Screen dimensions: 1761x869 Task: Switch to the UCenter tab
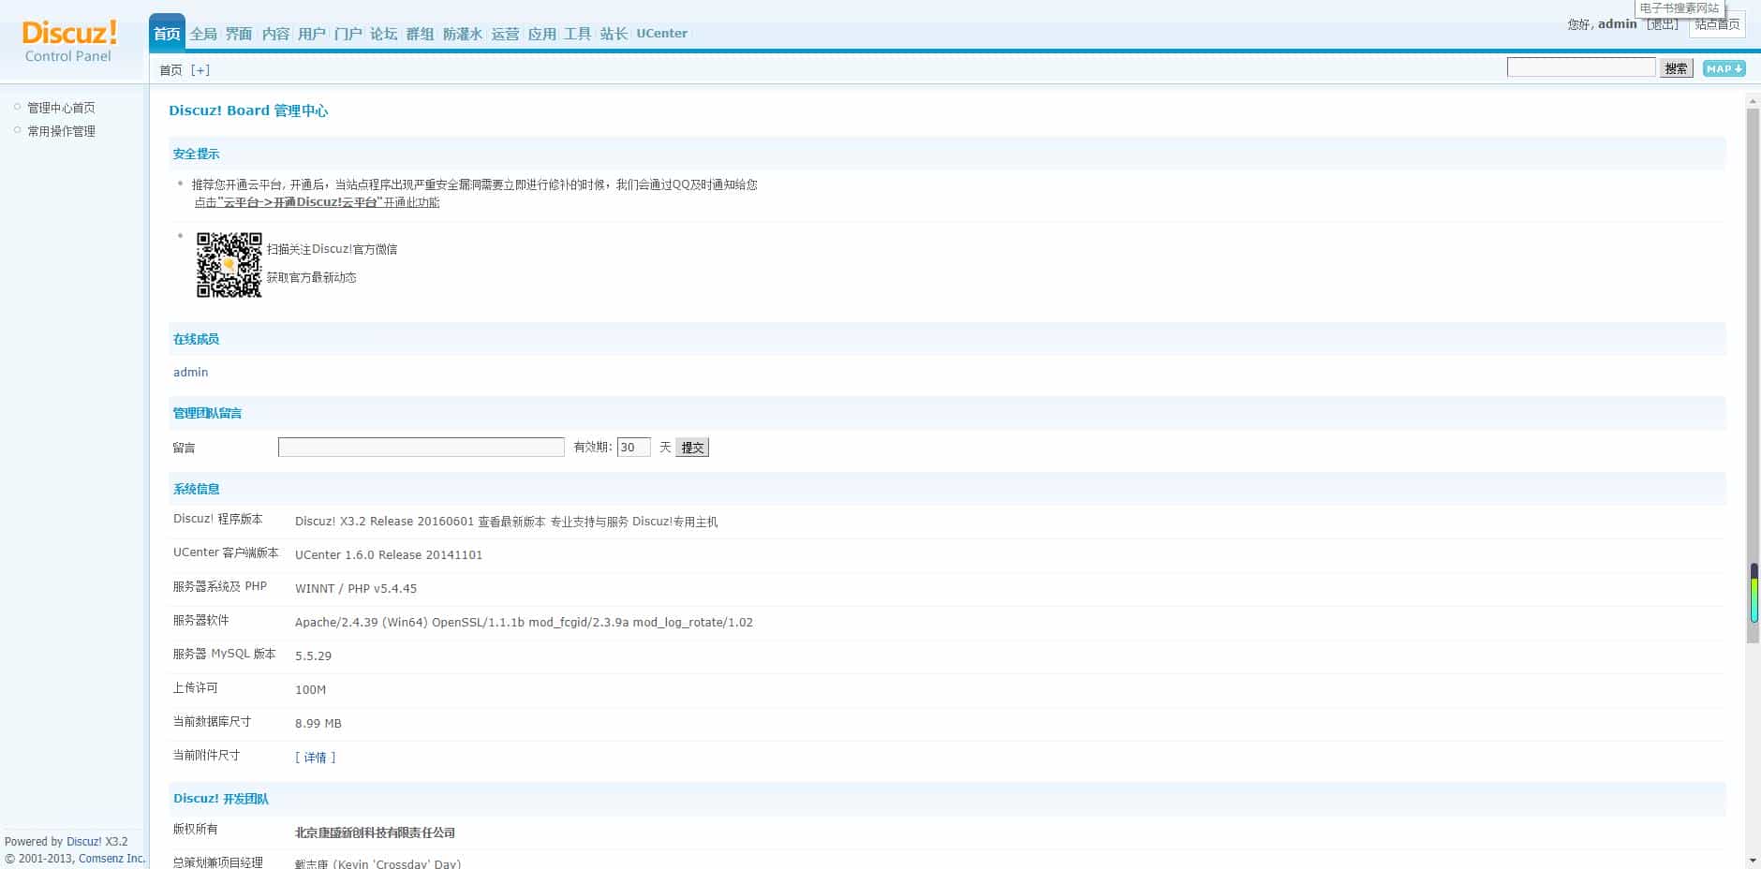(x=662, y=34)
